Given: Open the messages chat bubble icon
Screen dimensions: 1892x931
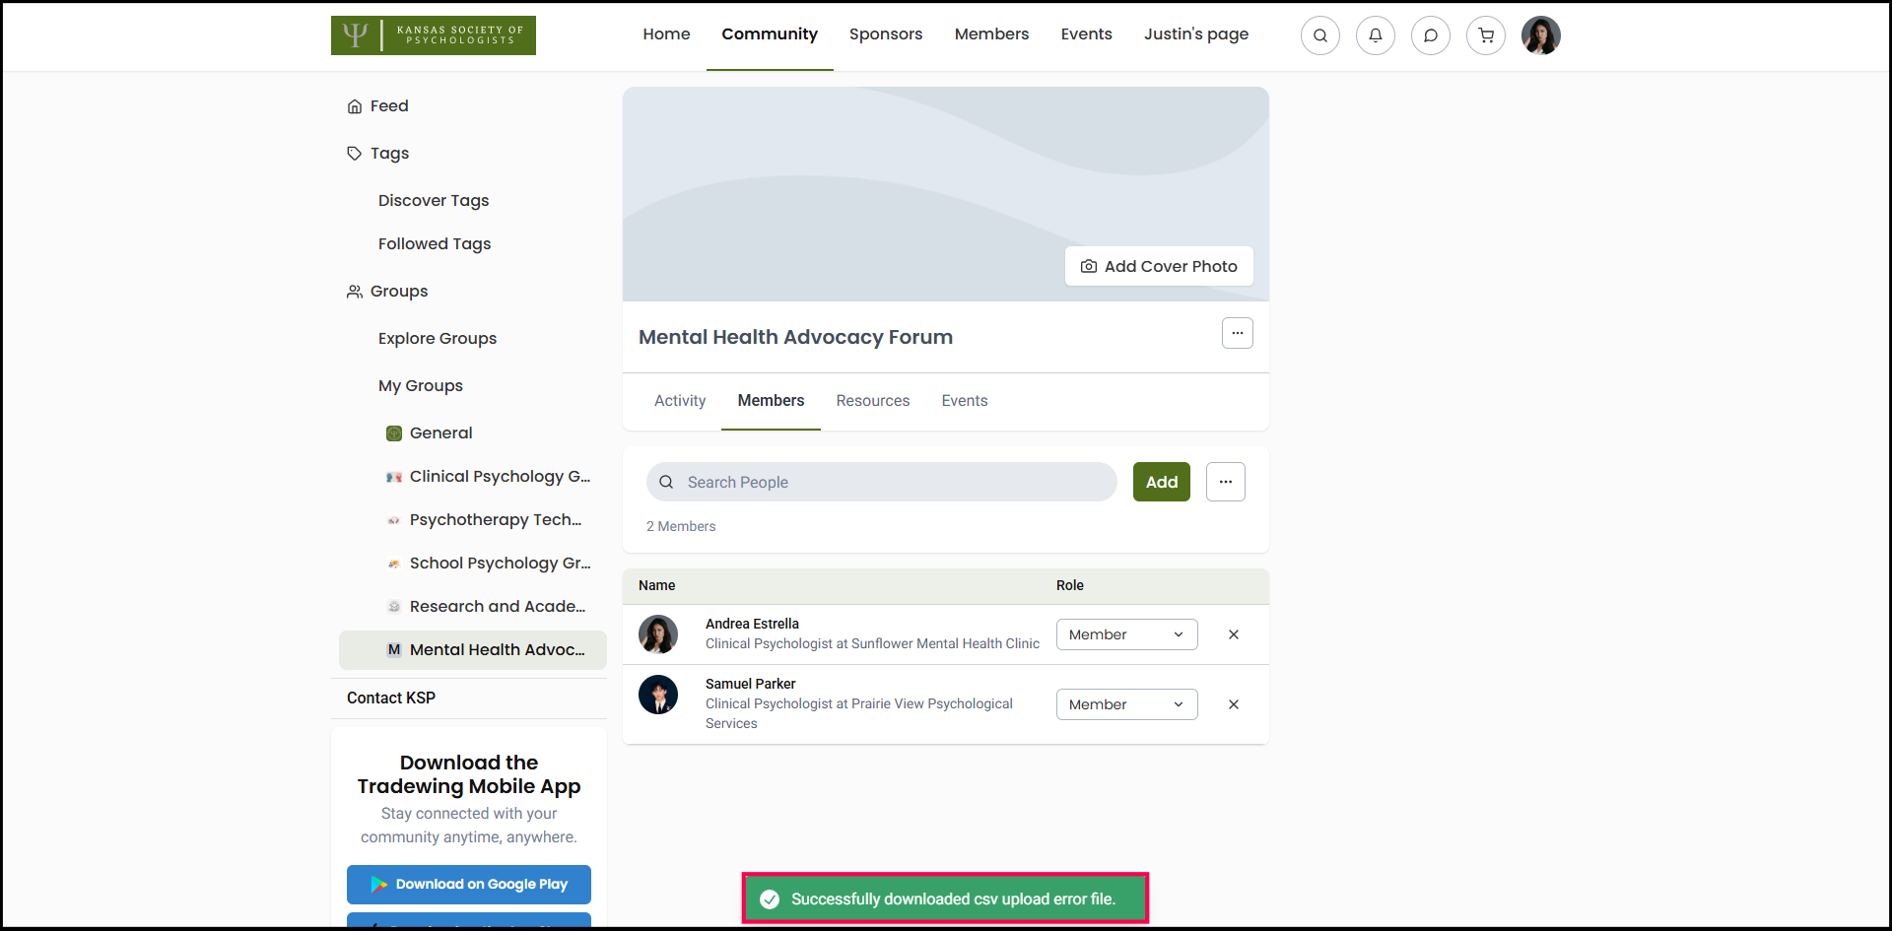Looking at the screenshot, I should click(1430, 35).
